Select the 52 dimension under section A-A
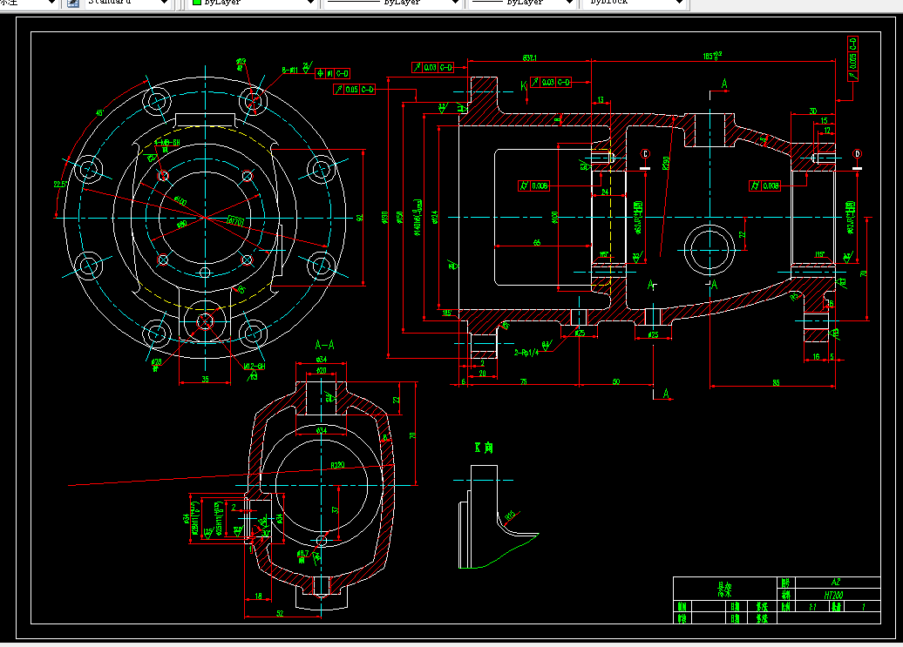903x647 pixels. pos(280,614)
